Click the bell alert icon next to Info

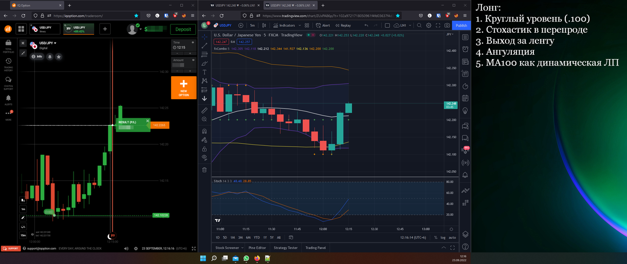(50, 57)
